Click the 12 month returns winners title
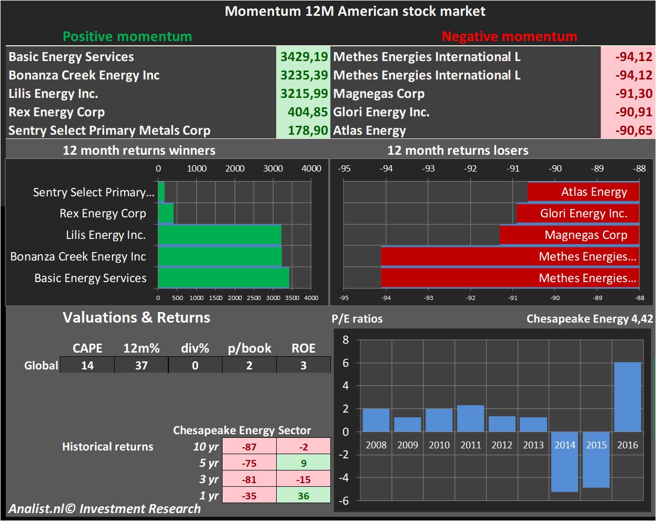Screen dimensions: 656x521 point(139,151)
